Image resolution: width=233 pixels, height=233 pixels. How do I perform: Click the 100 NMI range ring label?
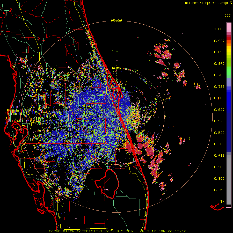point(116,20)
